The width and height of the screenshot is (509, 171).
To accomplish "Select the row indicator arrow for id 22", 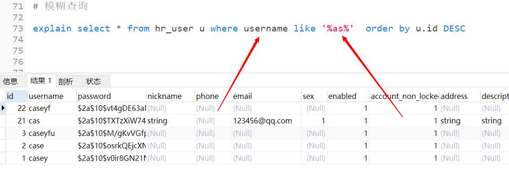I will click(3, 108).
